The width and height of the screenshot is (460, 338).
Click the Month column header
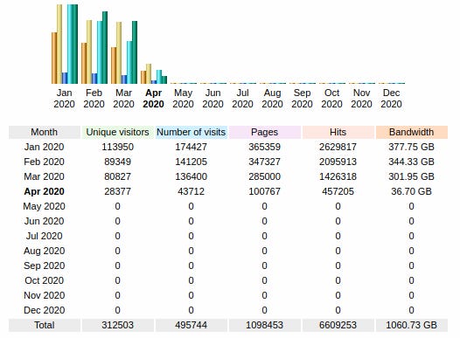pyautogui.click(x=45, y=132)
